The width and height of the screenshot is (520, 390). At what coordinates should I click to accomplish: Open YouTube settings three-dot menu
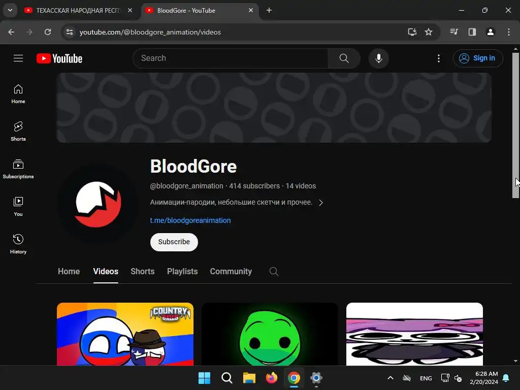(438, 58)
